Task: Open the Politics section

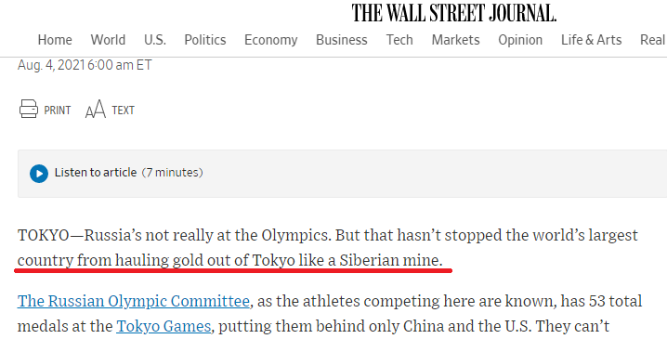Action: [x=205, y=40]
